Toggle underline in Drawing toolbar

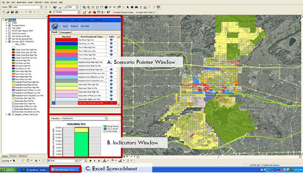[99, 160]
